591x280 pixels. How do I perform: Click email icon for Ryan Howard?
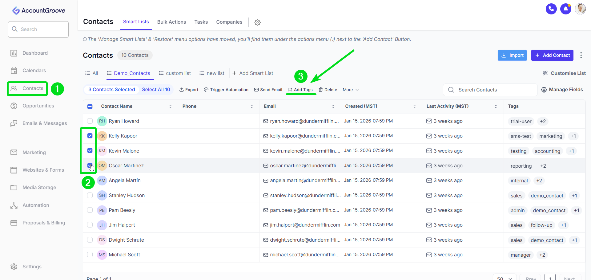tap(266, 121)
